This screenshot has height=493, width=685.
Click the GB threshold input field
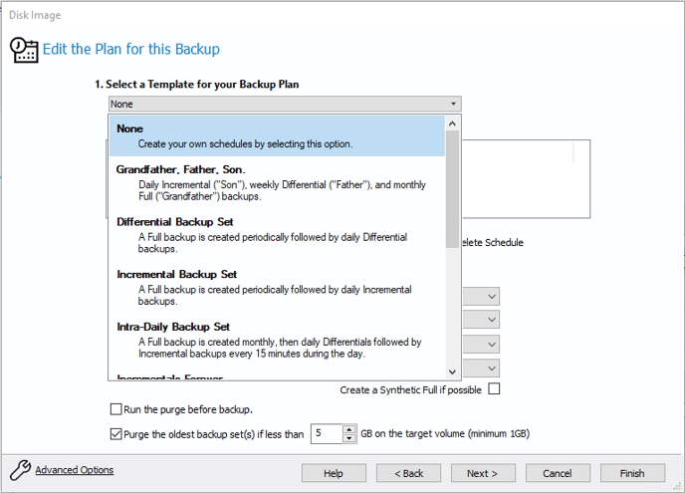click(x=327, y=433)
